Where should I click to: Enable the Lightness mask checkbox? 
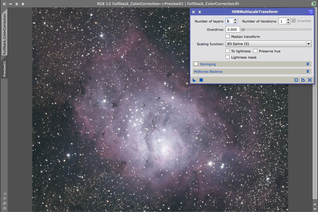point(228,57)
